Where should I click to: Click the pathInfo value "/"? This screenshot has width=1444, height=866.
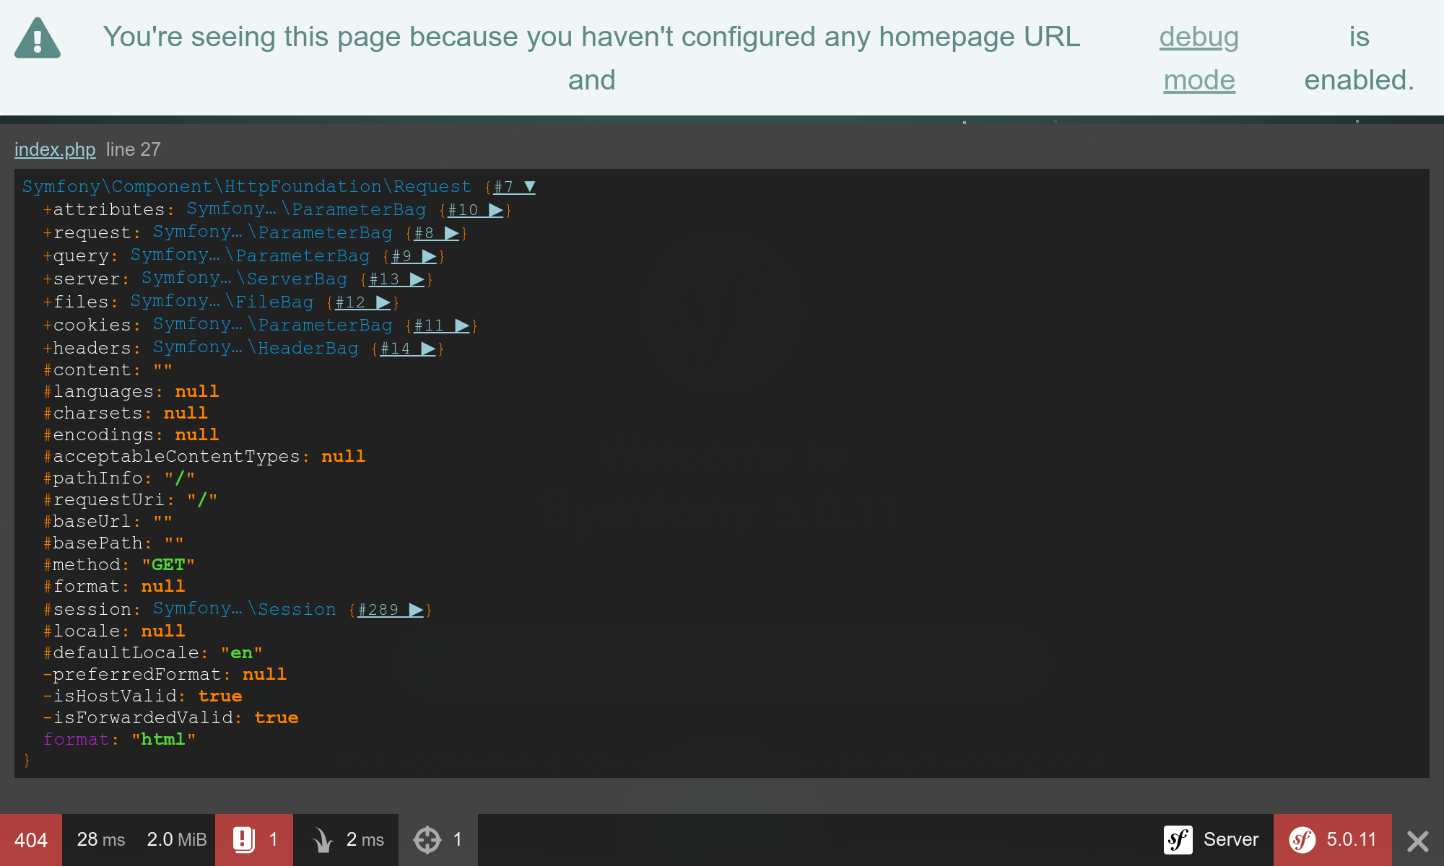click(x=180, y=478)
